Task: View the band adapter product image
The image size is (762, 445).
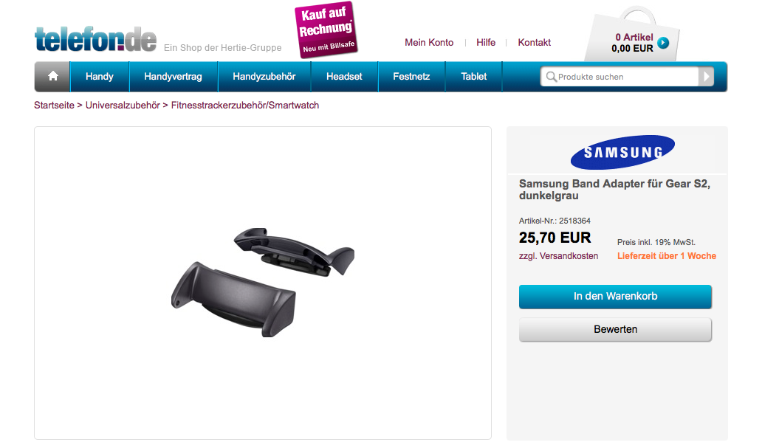Action: tap(262, 282)
